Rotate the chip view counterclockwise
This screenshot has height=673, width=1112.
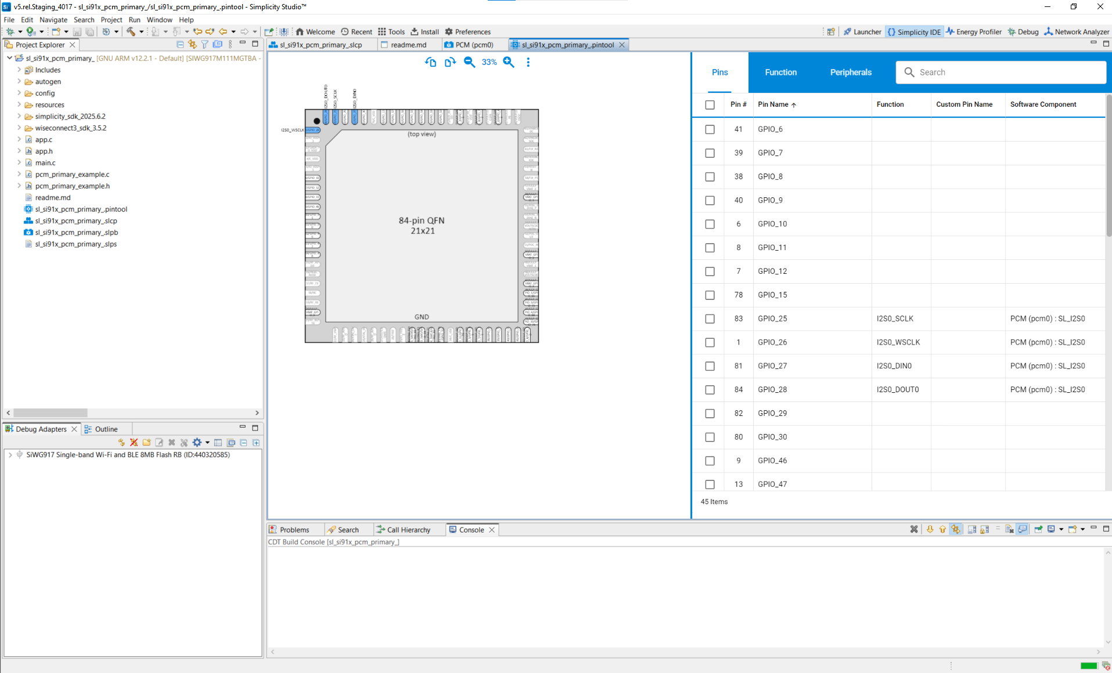pos(430,62)
